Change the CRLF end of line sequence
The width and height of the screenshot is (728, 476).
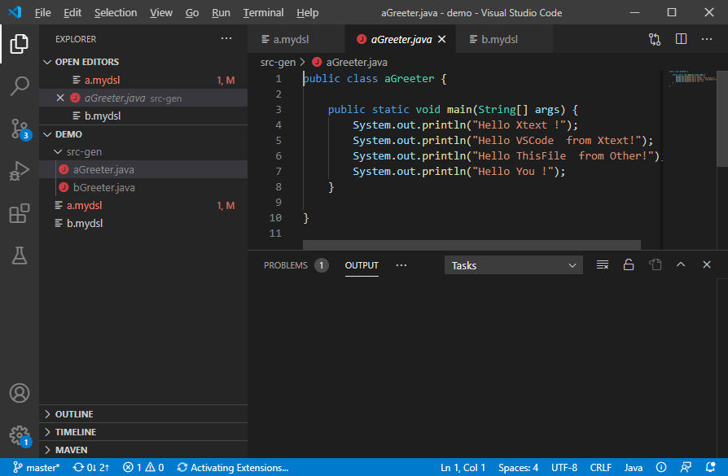tap(600, 468)
